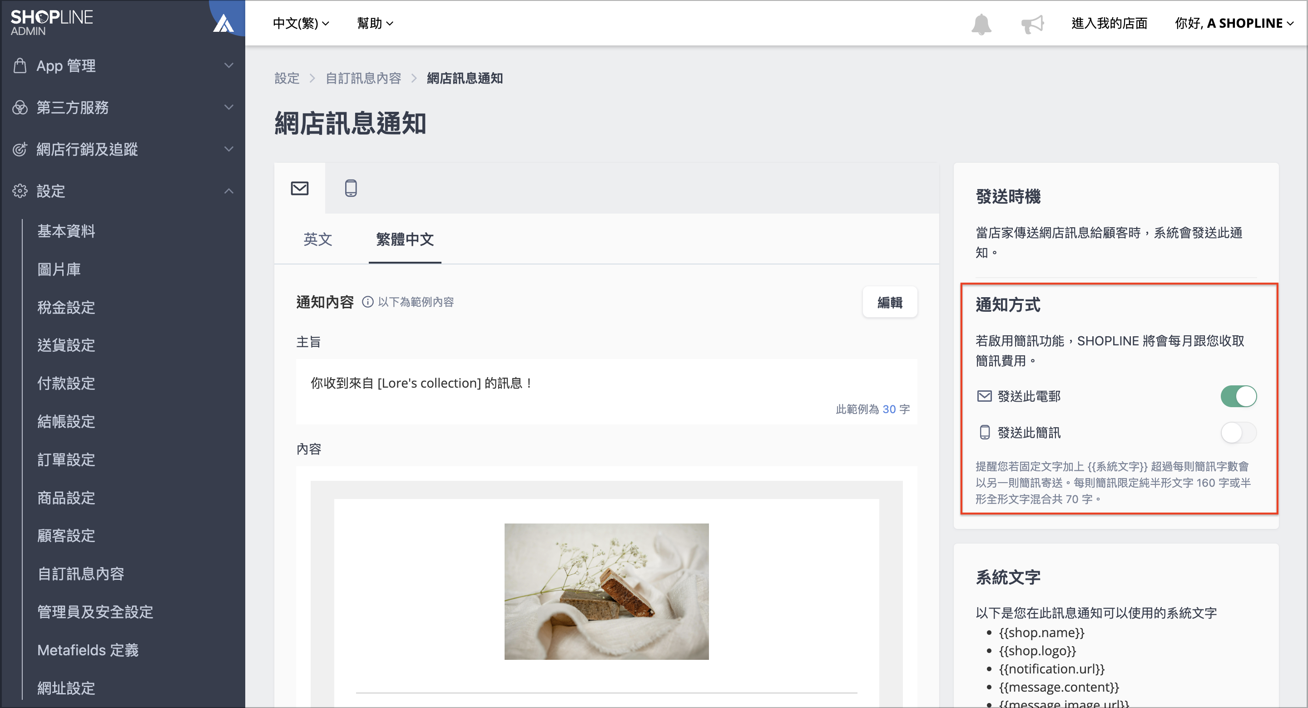Viewport: 1308px width, 708px height.
Task: Open 管理員及安全設定 in the sidebar
Action: coord(95,612)
